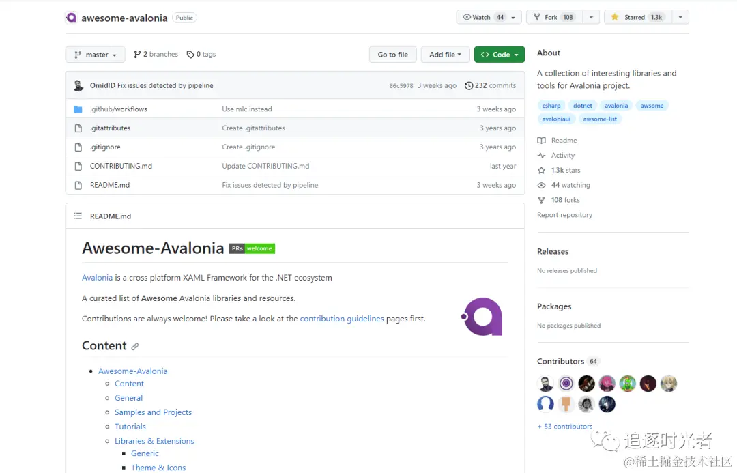The height and width of the screenshot is (473, 737).
Task: Open commit message Create .gitattributes
Action: [253, 128]
